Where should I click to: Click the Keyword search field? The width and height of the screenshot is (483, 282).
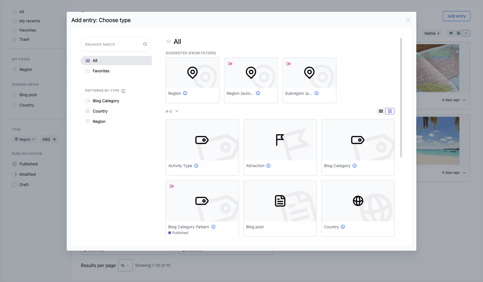(116, 44)
